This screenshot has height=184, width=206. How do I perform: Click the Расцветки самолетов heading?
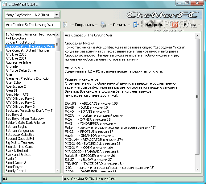click(82, 79)
